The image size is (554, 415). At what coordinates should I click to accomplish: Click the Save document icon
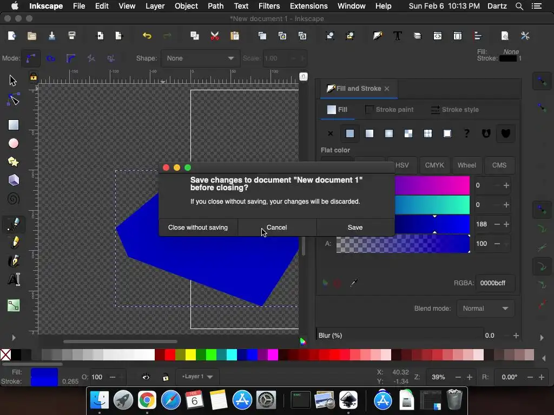52,36
